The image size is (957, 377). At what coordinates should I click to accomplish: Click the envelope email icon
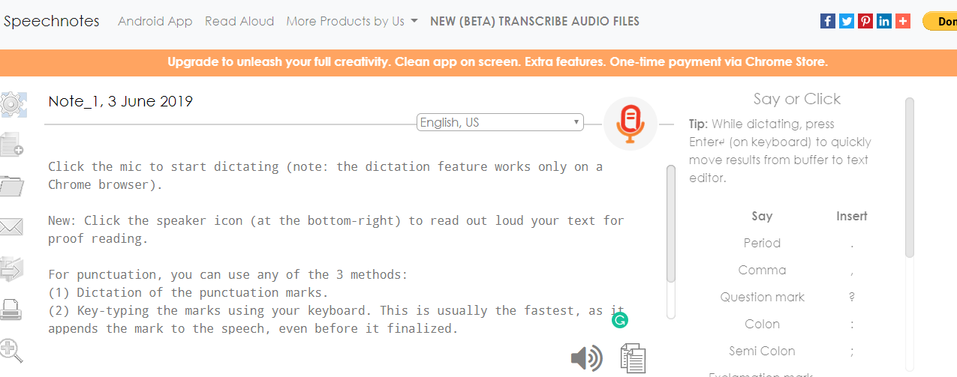click(x=11, y=226)
